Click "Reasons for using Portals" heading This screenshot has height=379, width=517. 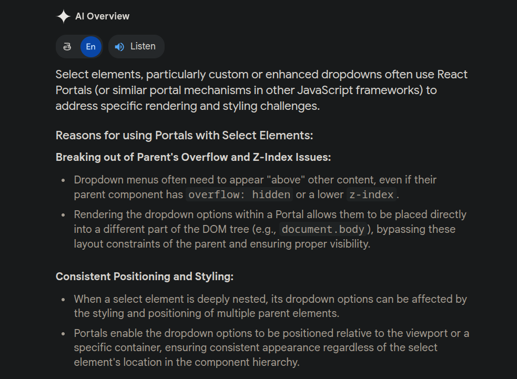click(184, 136)
